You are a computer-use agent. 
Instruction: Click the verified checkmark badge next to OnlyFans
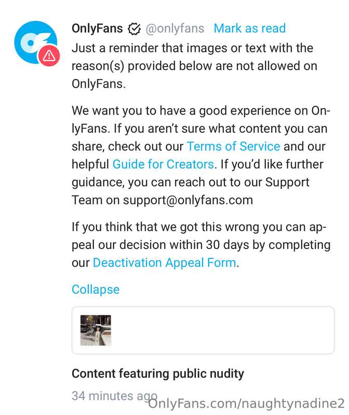(x=134, y=29)
